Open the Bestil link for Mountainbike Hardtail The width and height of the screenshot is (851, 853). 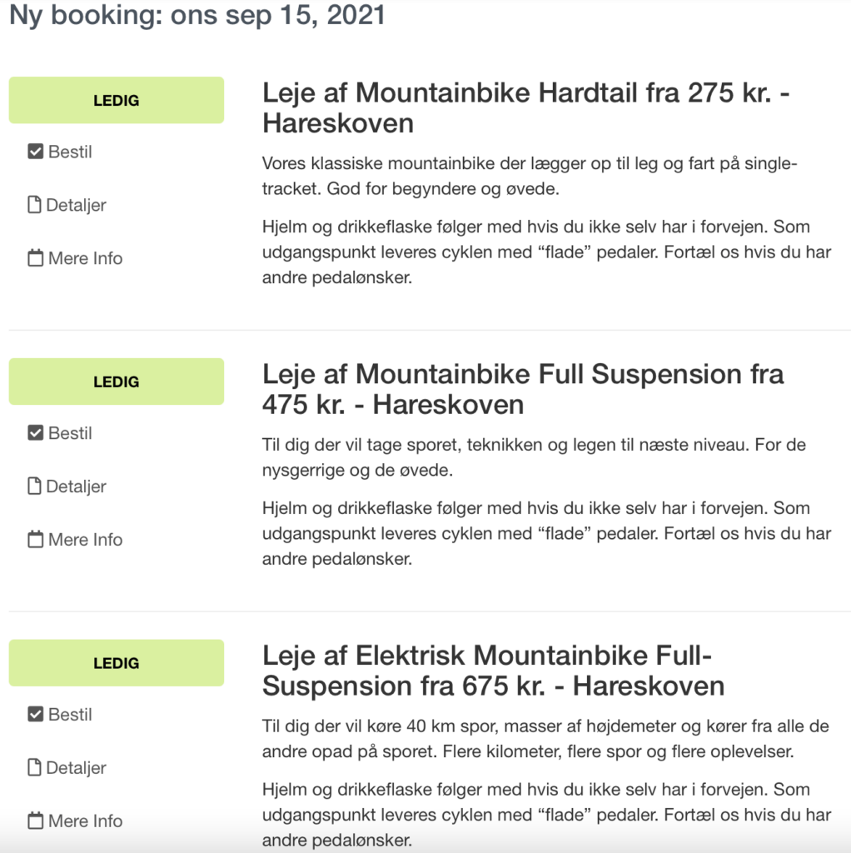pyautogui.click(x=70, y=152)
